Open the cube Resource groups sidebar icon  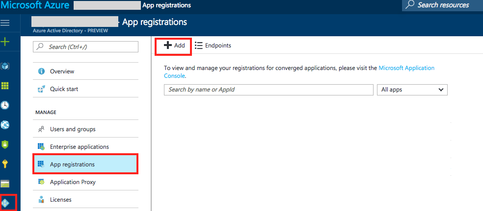5,66
